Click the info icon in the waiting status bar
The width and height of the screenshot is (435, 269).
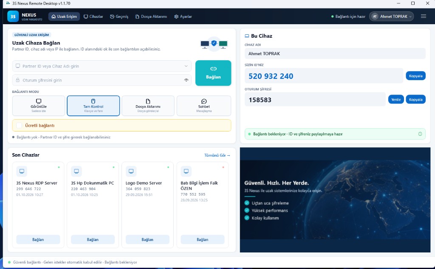(x=420, y=134)
